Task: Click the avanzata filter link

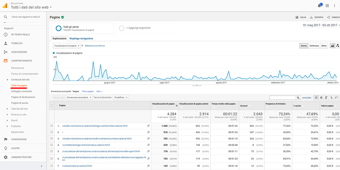Action: 307,98
